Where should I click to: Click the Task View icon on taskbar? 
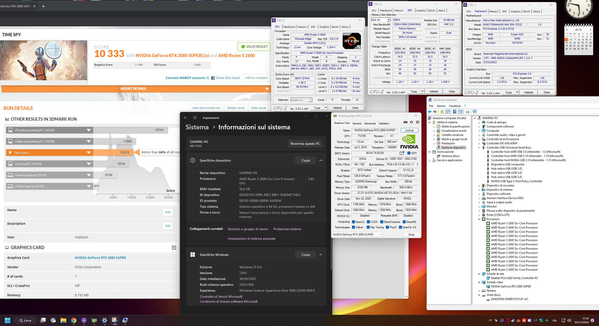[x=43, y=320]
